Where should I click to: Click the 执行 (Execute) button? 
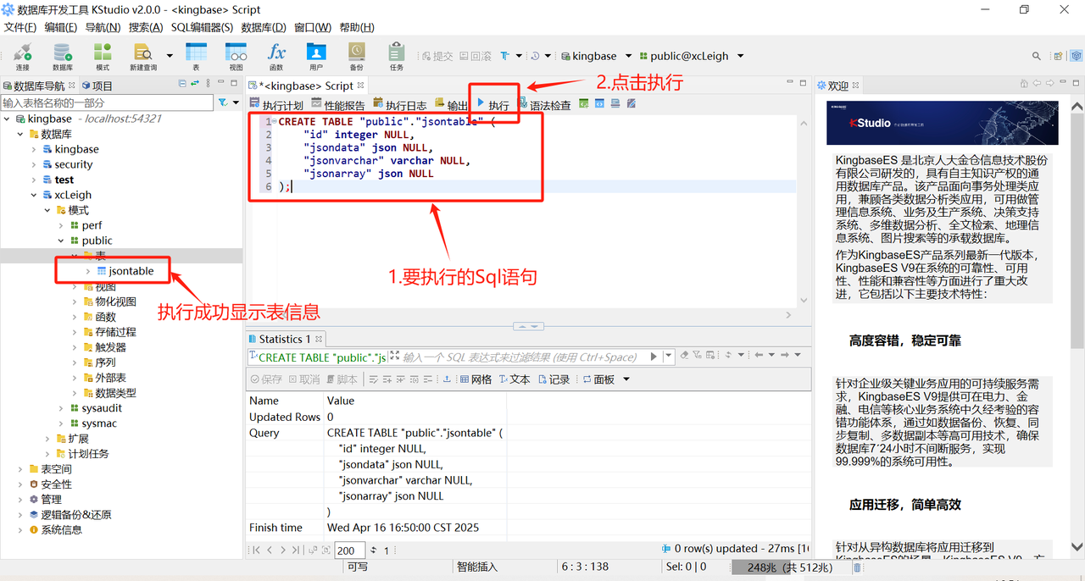[x=492, y=105]
